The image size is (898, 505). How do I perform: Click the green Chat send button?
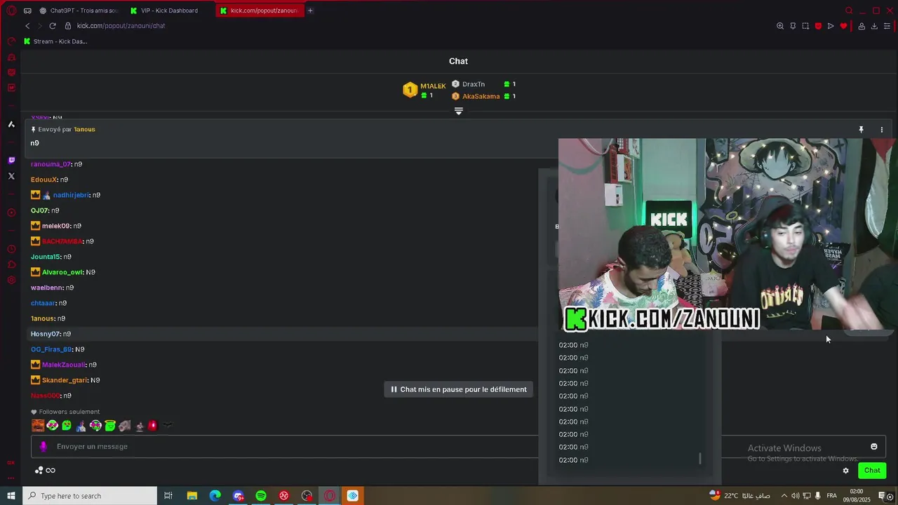click(x=872, y=471)
